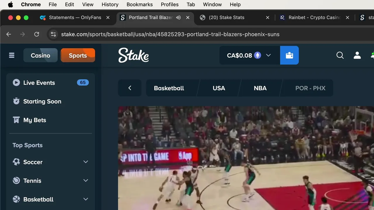Close the Portland Trail Blazers tab
Viewport: 374px width, 210px height.
(188, 17)
